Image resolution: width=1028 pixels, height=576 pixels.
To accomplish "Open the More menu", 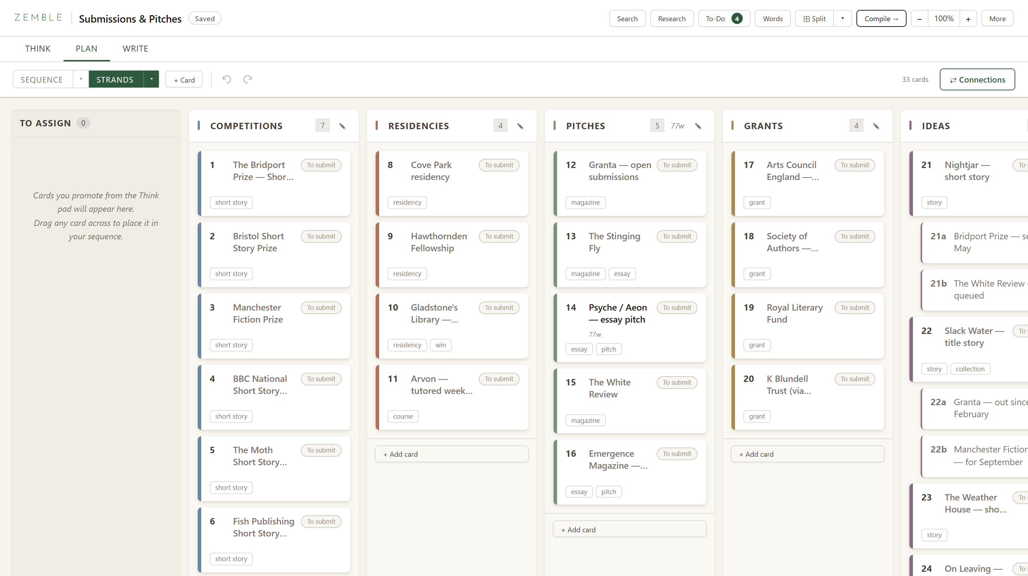I will (997, 19).
